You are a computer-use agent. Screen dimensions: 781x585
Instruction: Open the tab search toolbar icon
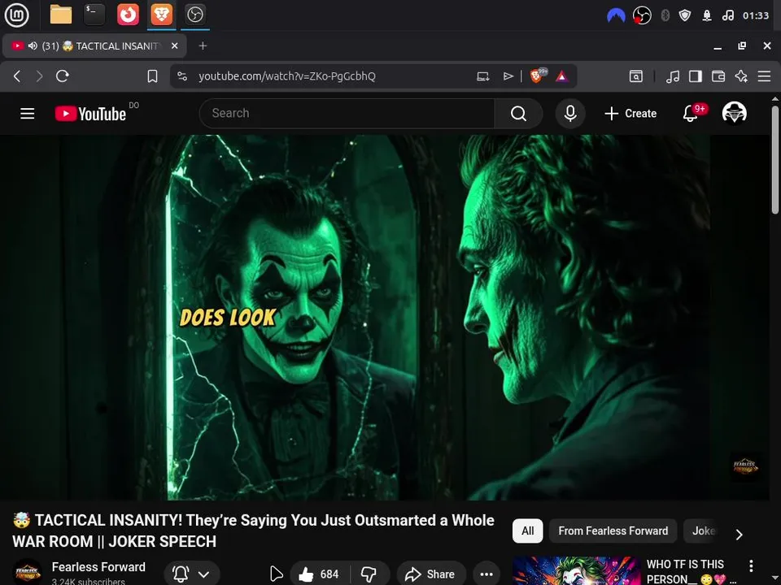click(636, 76)
